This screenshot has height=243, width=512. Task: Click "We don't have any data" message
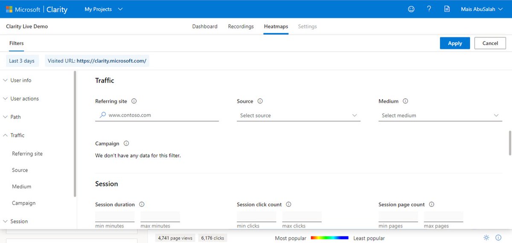pos(138,156)
